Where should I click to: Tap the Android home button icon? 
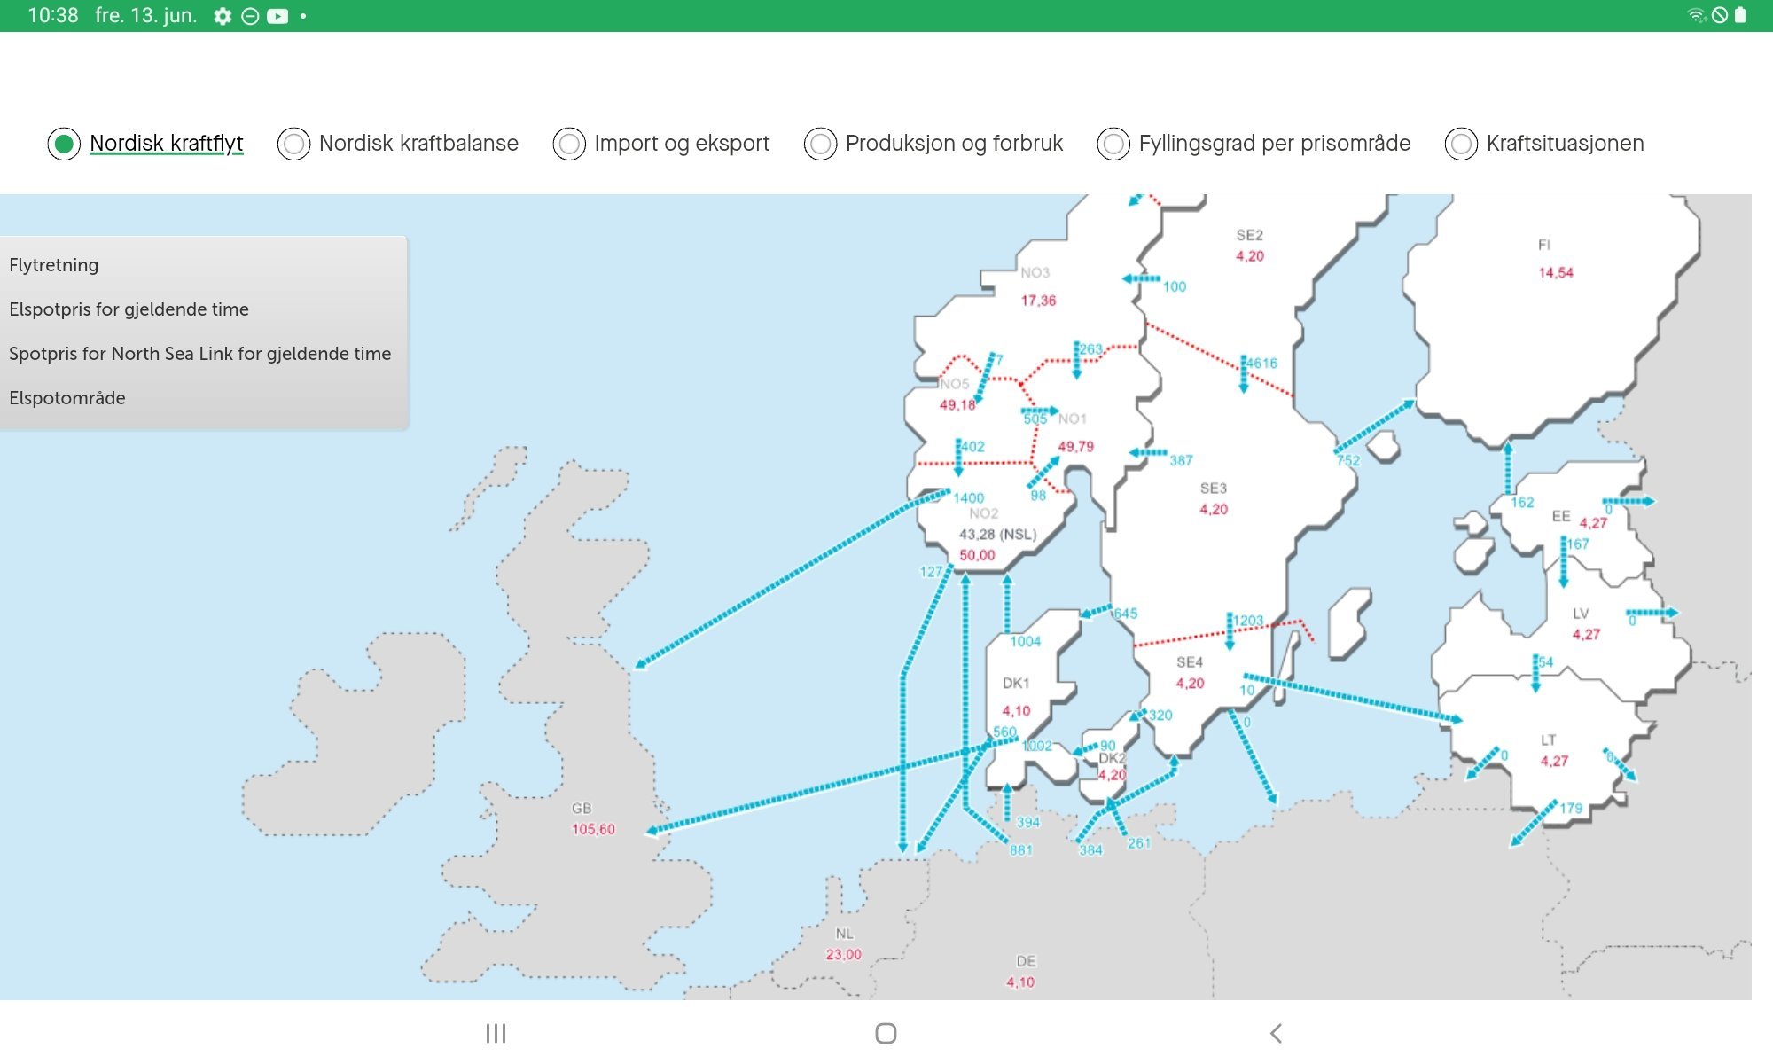[886, 1033]
